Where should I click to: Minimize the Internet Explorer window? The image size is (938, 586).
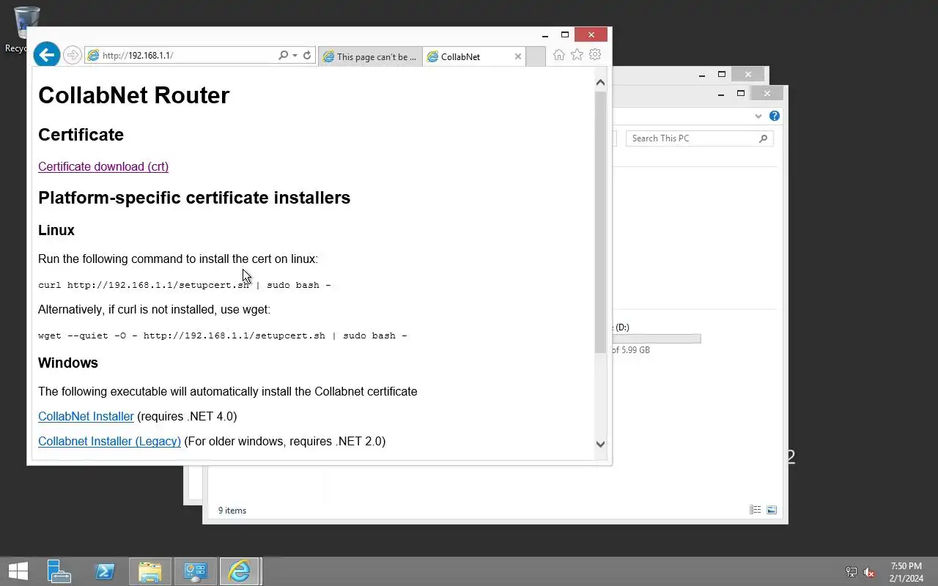pyautogui.click(x=545, y=34)
